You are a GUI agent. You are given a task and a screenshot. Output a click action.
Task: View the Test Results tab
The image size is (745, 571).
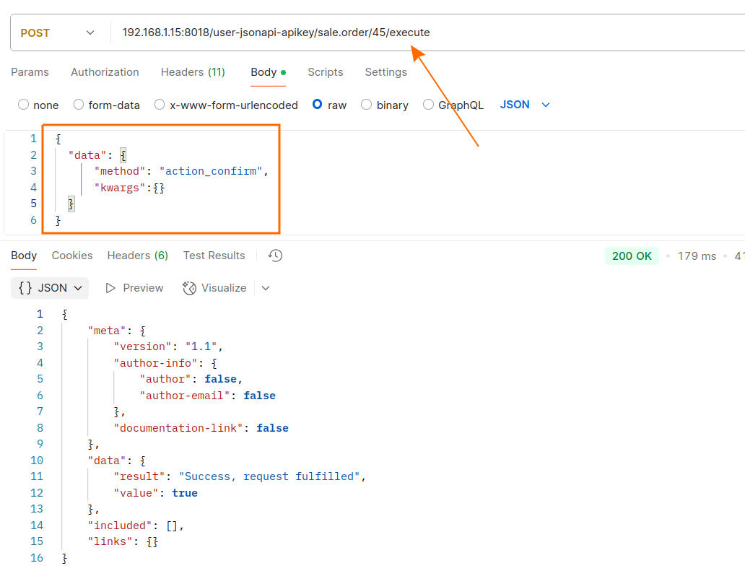(x=214, y=256)
